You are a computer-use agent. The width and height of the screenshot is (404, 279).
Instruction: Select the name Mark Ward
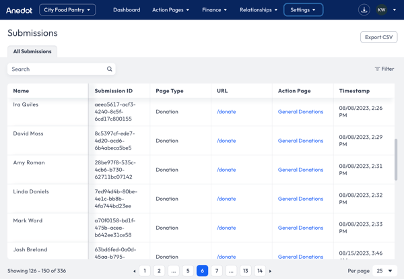click(x=28, y=220)
